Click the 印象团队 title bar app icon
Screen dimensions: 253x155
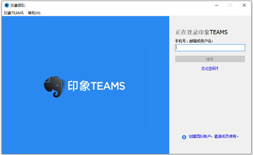pos(7,5)
